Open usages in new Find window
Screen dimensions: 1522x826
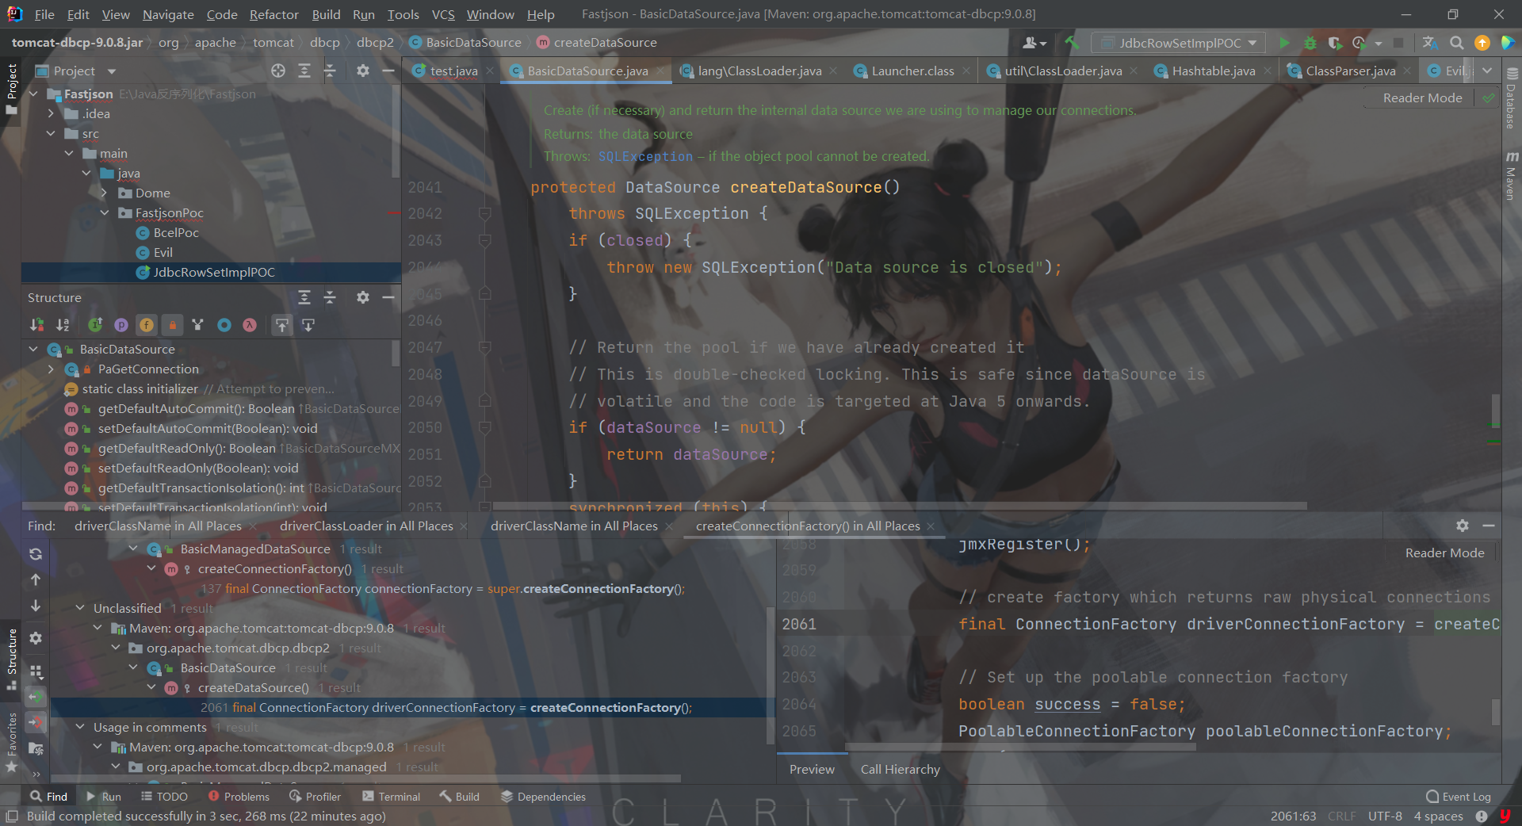pyautogui.click(x=36, y=748)
